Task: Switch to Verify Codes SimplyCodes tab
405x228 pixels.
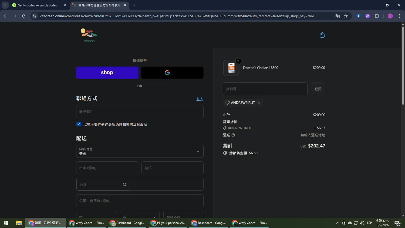Action: tap(37, 5)
